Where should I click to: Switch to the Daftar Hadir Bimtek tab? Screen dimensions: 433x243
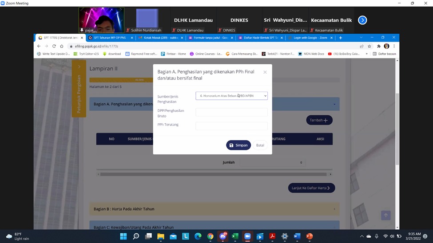point(259,38)
